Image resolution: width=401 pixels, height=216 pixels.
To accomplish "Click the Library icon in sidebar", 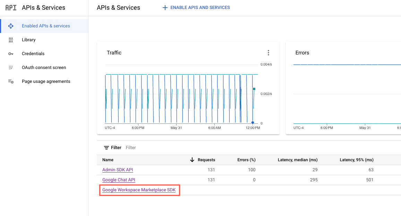I will point(11,40).
